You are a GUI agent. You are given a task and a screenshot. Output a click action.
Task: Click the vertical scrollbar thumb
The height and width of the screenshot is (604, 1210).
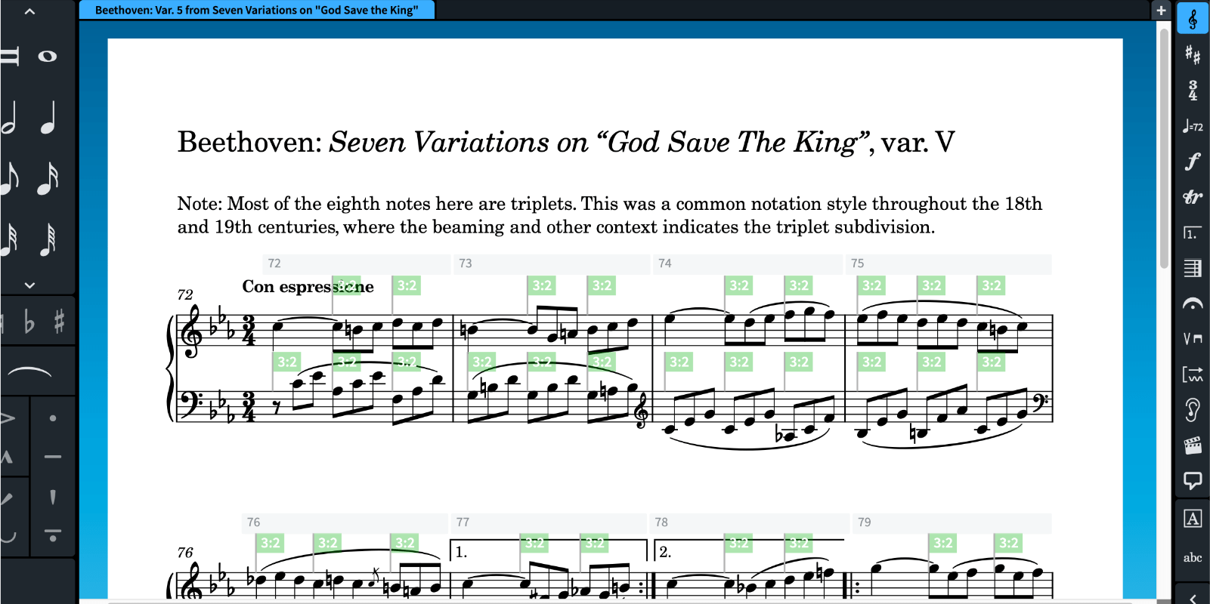tap(1165, 149)
